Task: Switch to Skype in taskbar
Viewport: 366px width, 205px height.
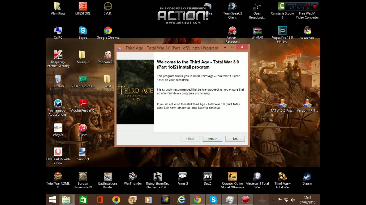Action: [x=213, y=200]
